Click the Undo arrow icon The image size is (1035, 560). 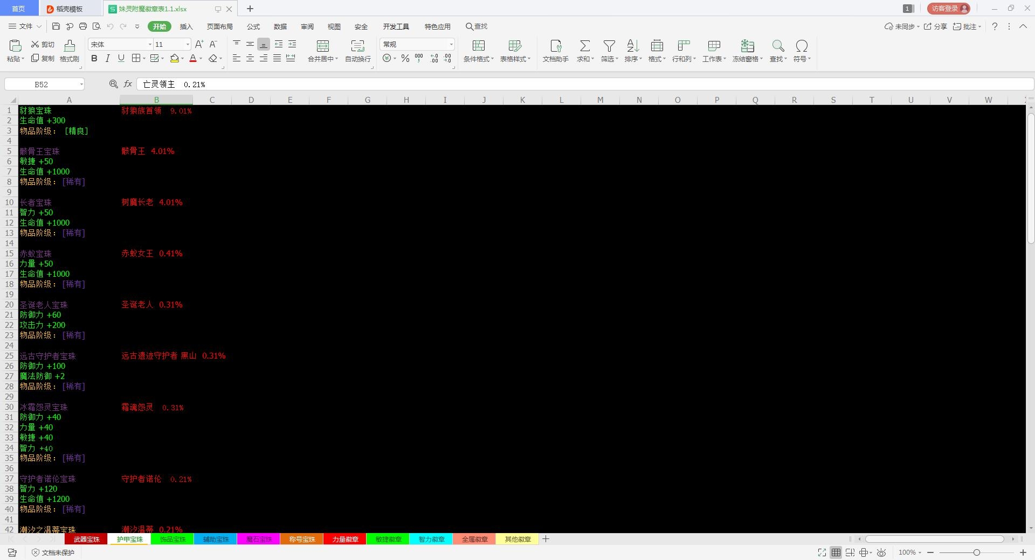tap(110, 26)
